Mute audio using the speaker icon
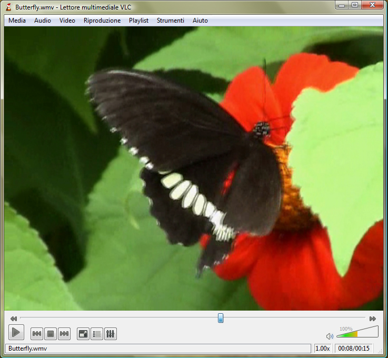Viewport: 388px width, 358px height. click(330, 336)
